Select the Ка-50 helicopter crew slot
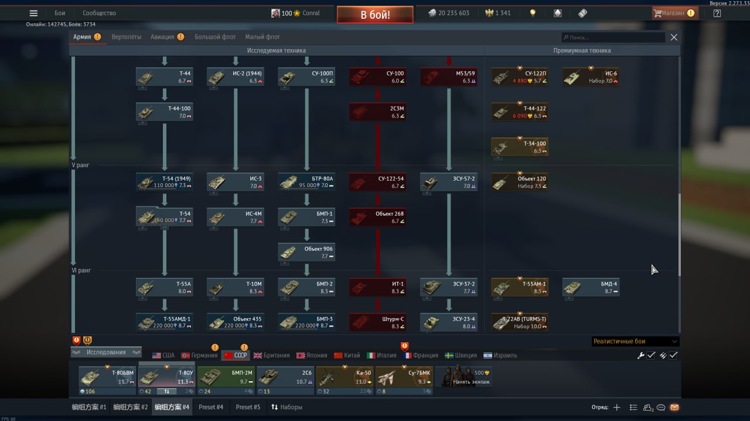Image resolution: width=750 pixels, height=421 pixels. [x=345, y=381]
